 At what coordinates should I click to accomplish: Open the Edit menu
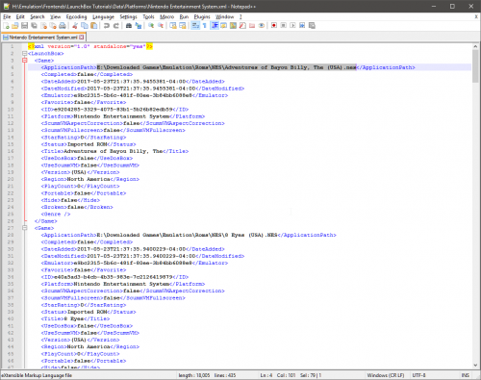pyautogui.click(x=20, y=16)
